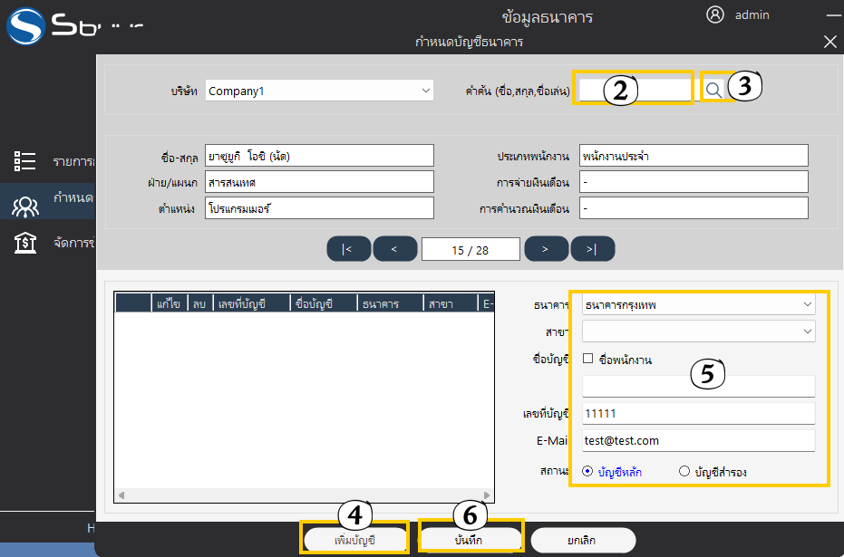Select the บัญชีสำรอง radio option
The height and width of the screenshot is (557, 844).
coord(684,471)
